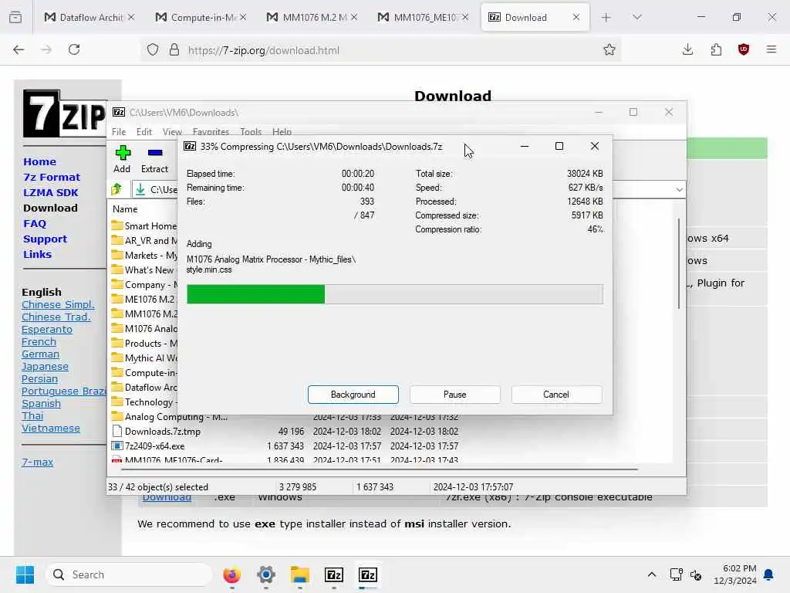Switch to the Dataflow Archit browser tab
The image size is (790, 593).
[x=83, y=17]
